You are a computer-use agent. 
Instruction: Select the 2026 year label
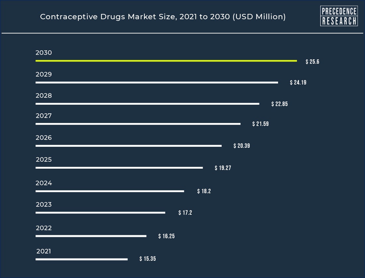click(x=44, y=138)
